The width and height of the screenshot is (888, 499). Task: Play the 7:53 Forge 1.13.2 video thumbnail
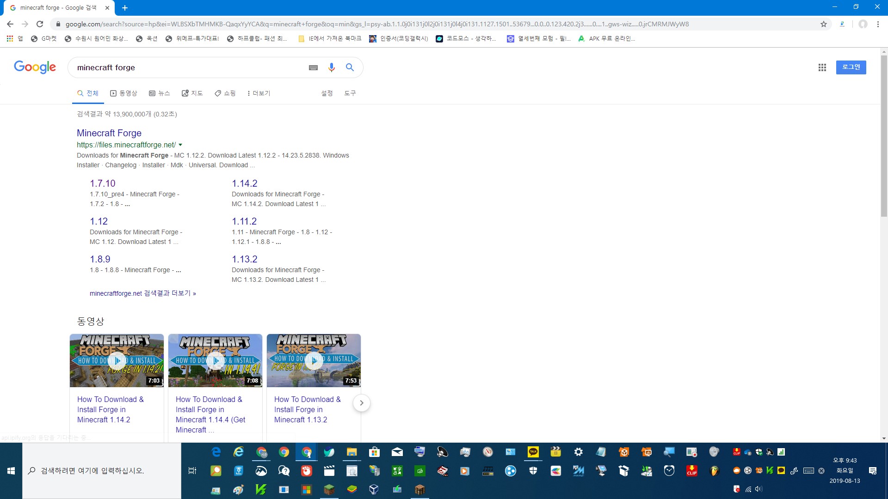(314, 360)
